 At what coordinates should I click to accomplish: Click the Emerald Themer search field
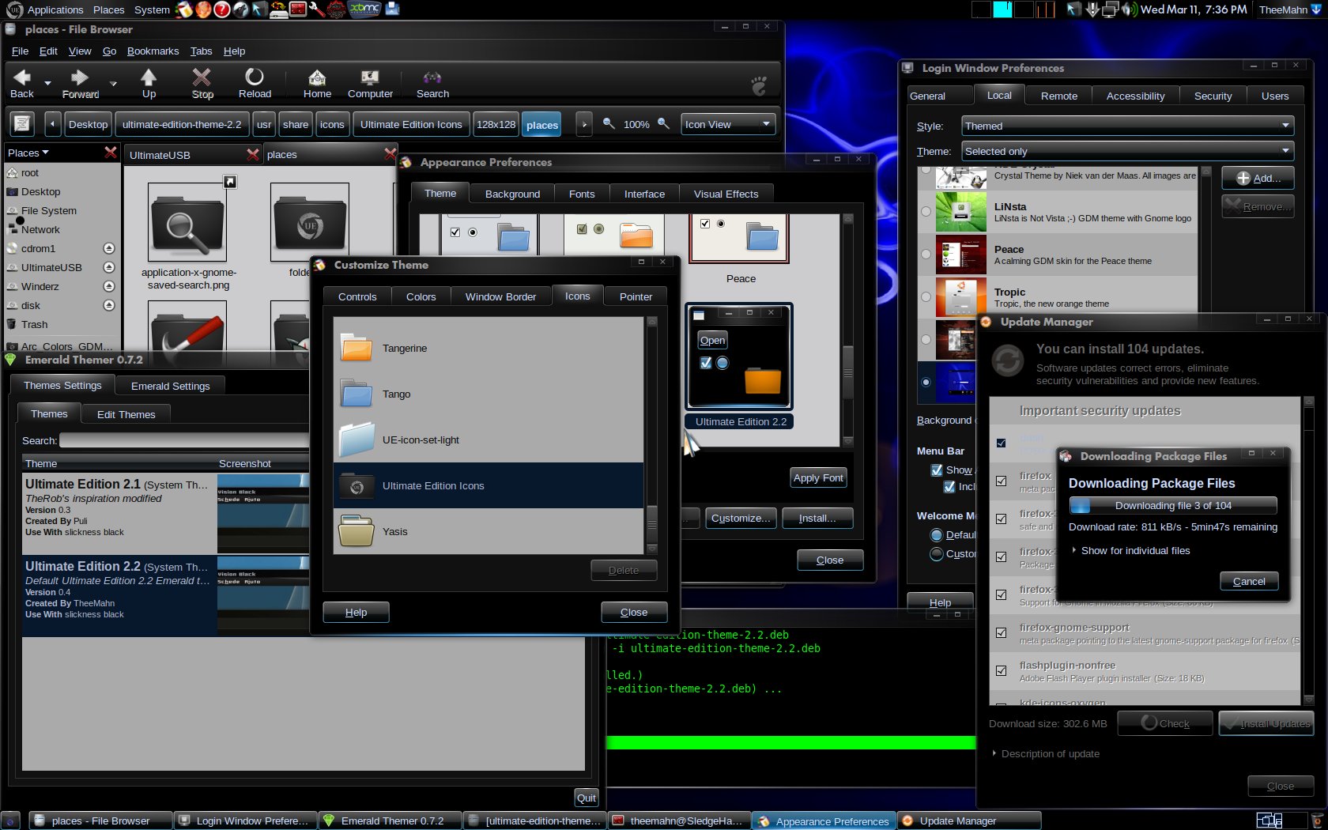183,440
